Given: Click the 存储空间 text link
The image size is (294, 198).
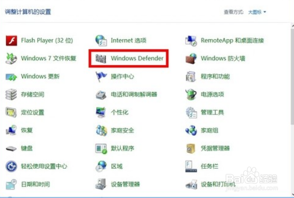Looking at the screenshot, I should pyautogui.click(x=33, y=94).
